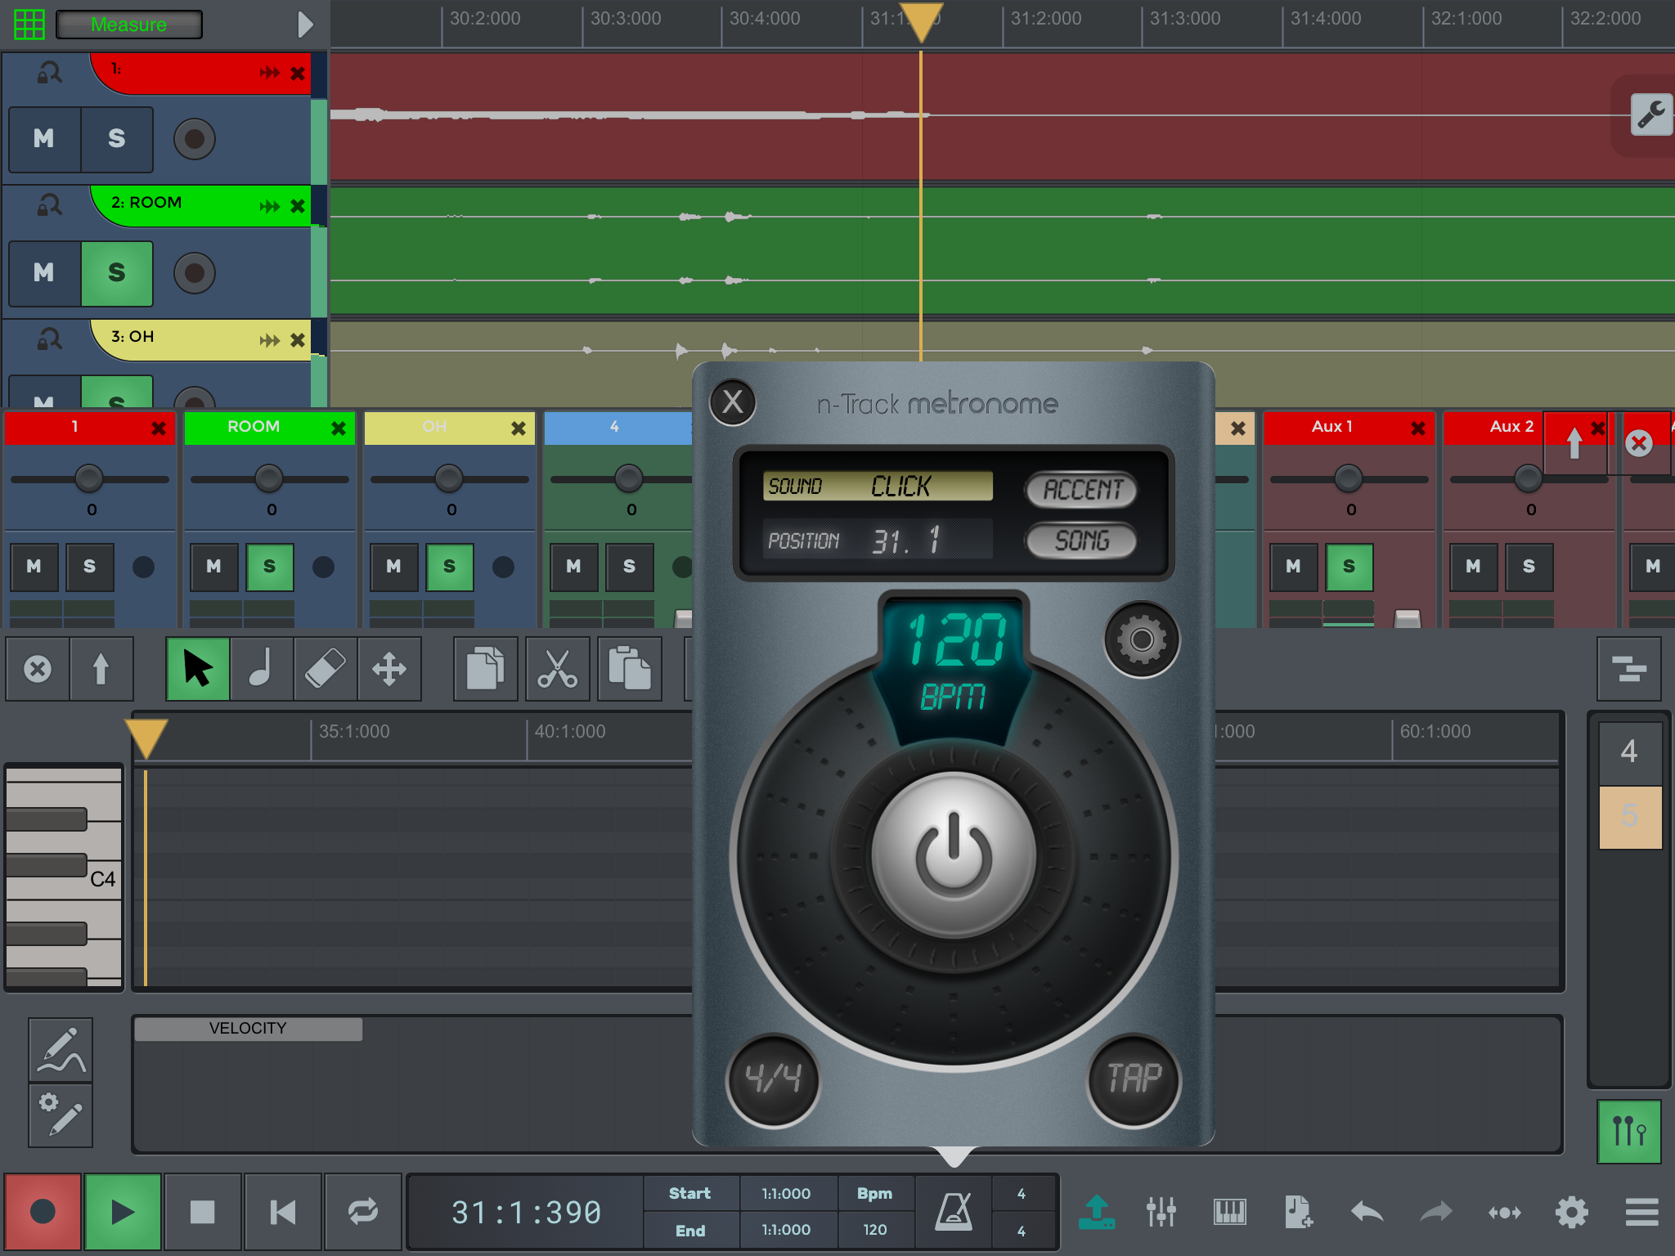Select the note draw tool
The width and height of the screenshot is (1675, 1256).
tap(261, 670)
